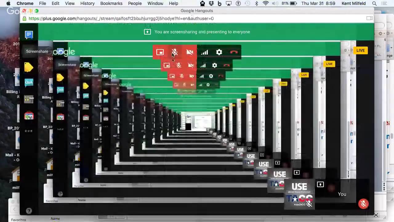Open the Bookmarks menu
Screen dimensions: 394x222
pyautogui.click(x=111, y=3)
